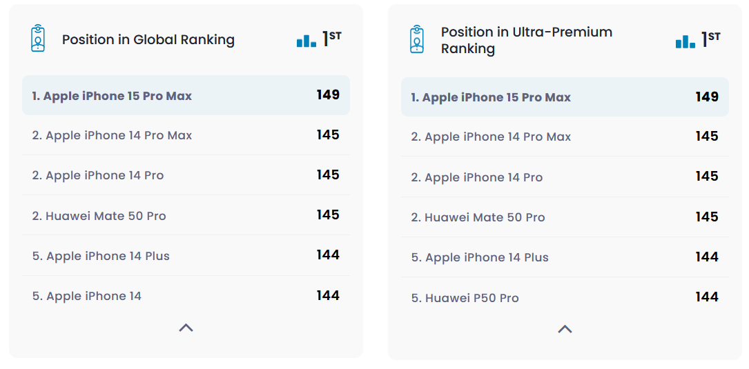Click the selfie phone icon beside Global Ranking

tap(38, 39)
